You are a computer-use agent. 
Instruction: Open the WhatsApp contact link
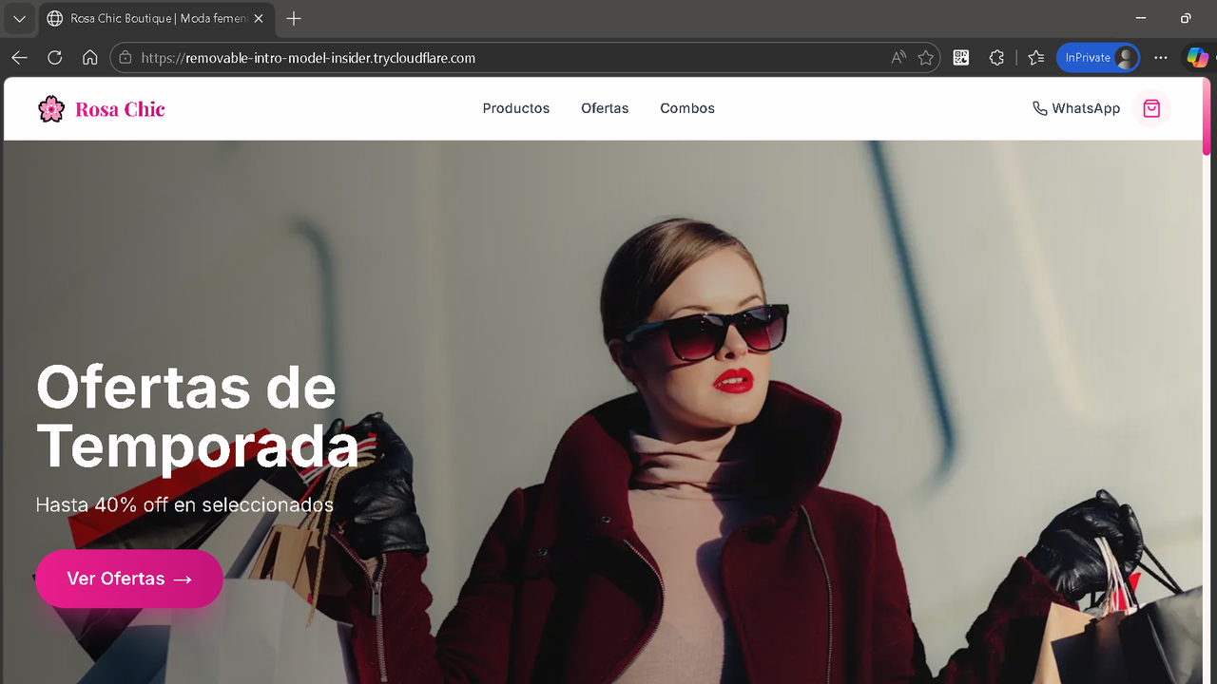[1075, 108]
